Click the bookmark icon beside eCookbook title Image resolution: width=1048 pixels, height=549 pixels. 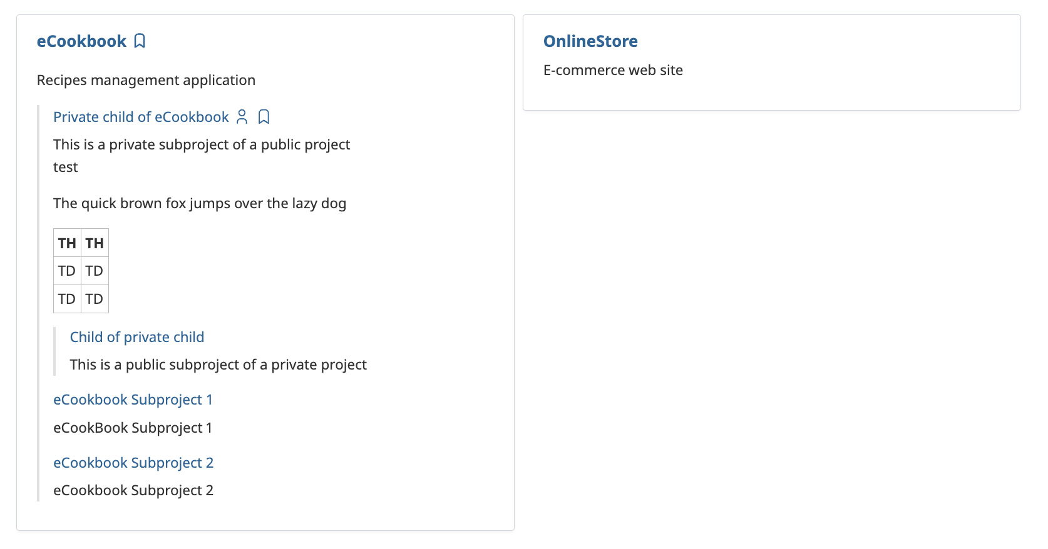[140, 41]
